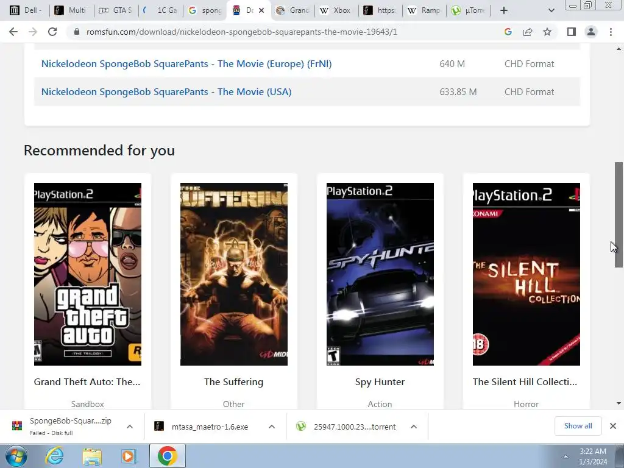The height and width of the screenshot is (468, 624).
Task: Click the Spy Hunter title link
Action: 380,381
